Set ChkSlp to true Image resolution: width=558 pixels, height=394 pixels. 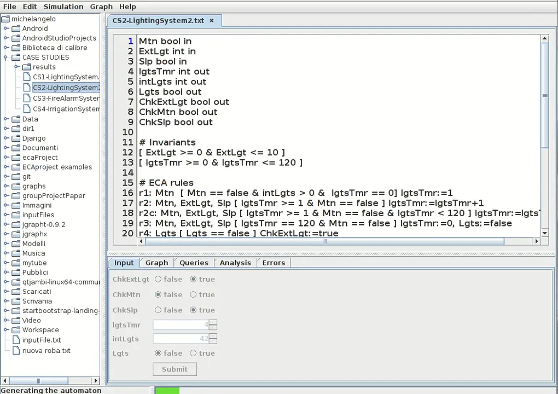[193, 310]
